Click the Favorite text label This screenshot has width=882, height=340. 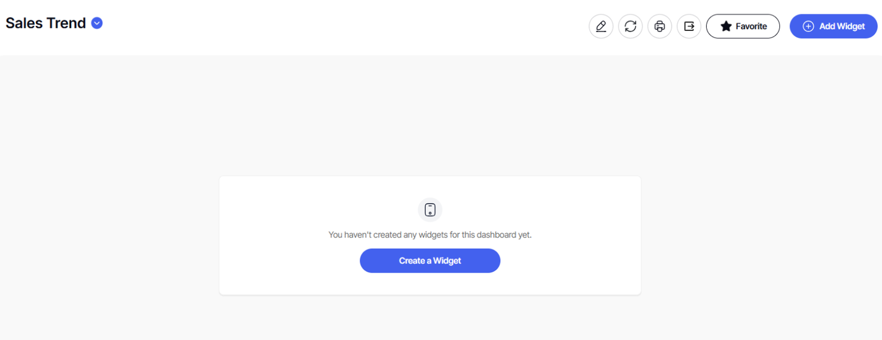point(752,26)
